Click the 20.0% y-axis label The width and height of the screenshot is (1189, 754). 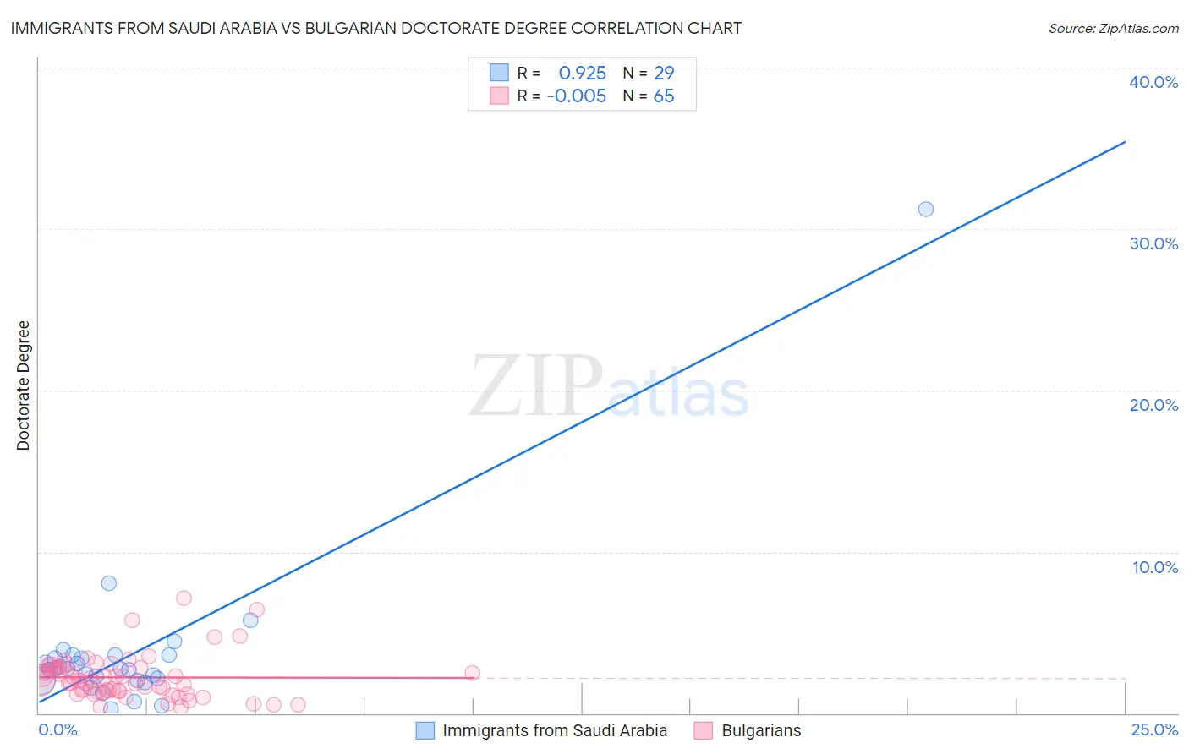click(1153, 405)
